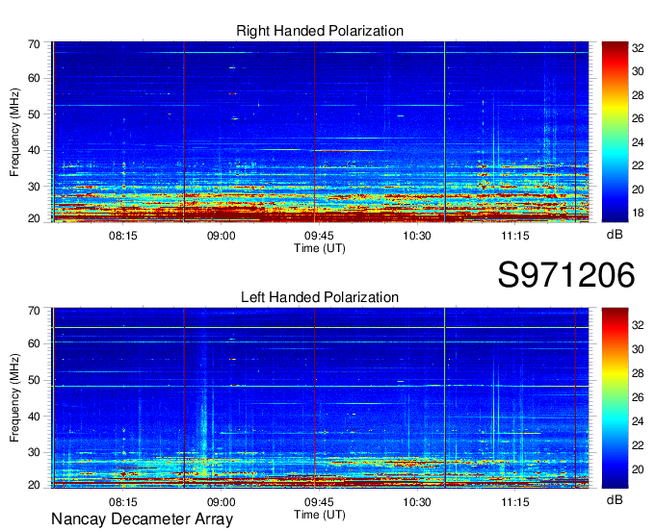Click the left-handed polarization spectrogram
The image size is (655, 531).
(320, 398)
